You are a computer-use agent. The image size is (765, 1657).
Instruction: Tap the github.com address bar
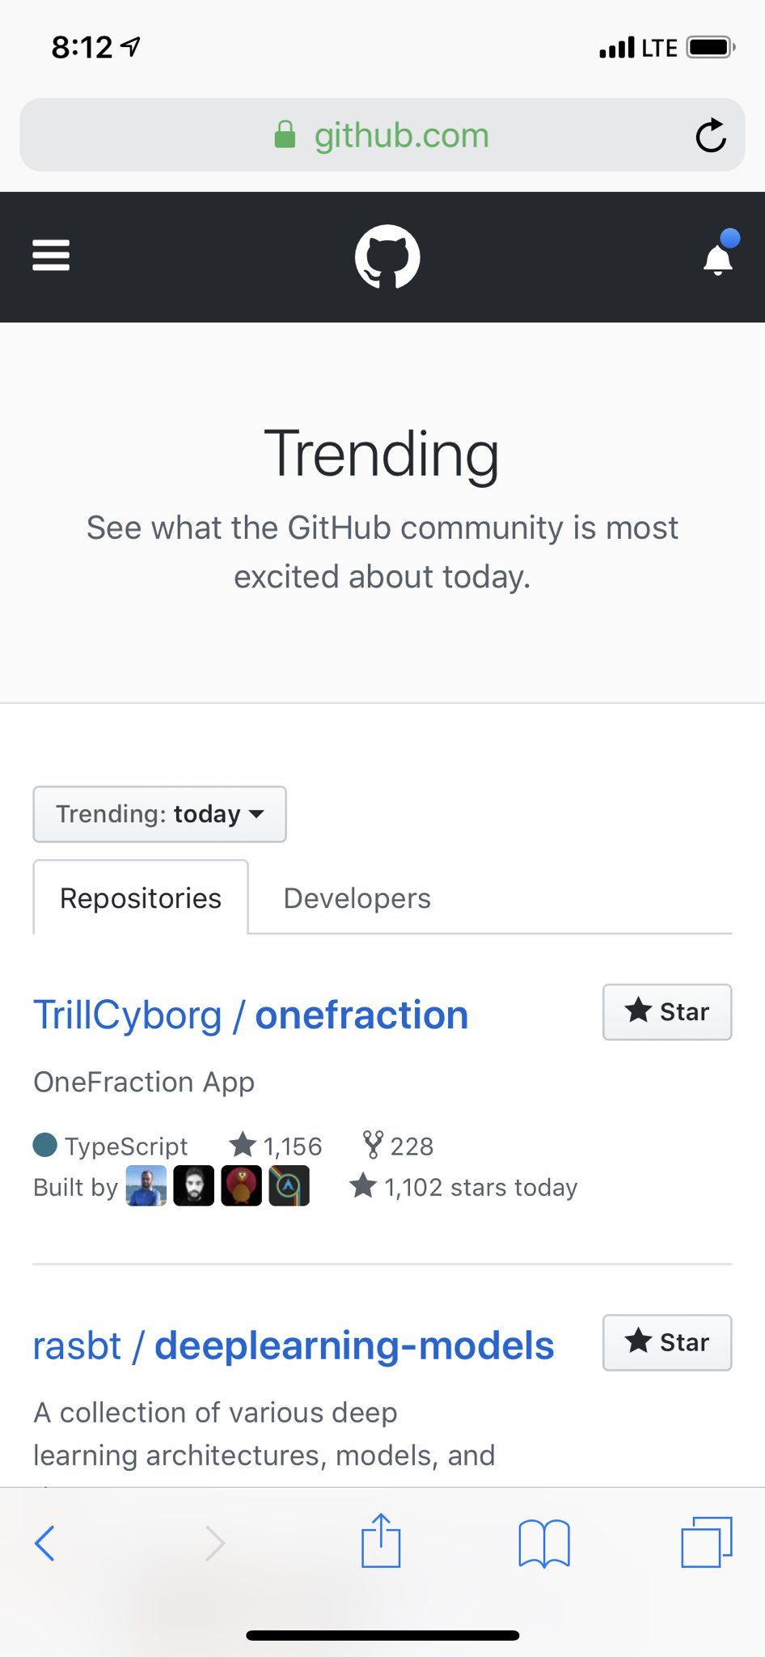382,135
